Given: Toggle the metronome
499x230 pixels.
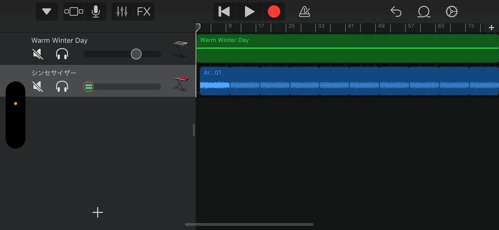Looking at the screenshot, I should [304, 12].
